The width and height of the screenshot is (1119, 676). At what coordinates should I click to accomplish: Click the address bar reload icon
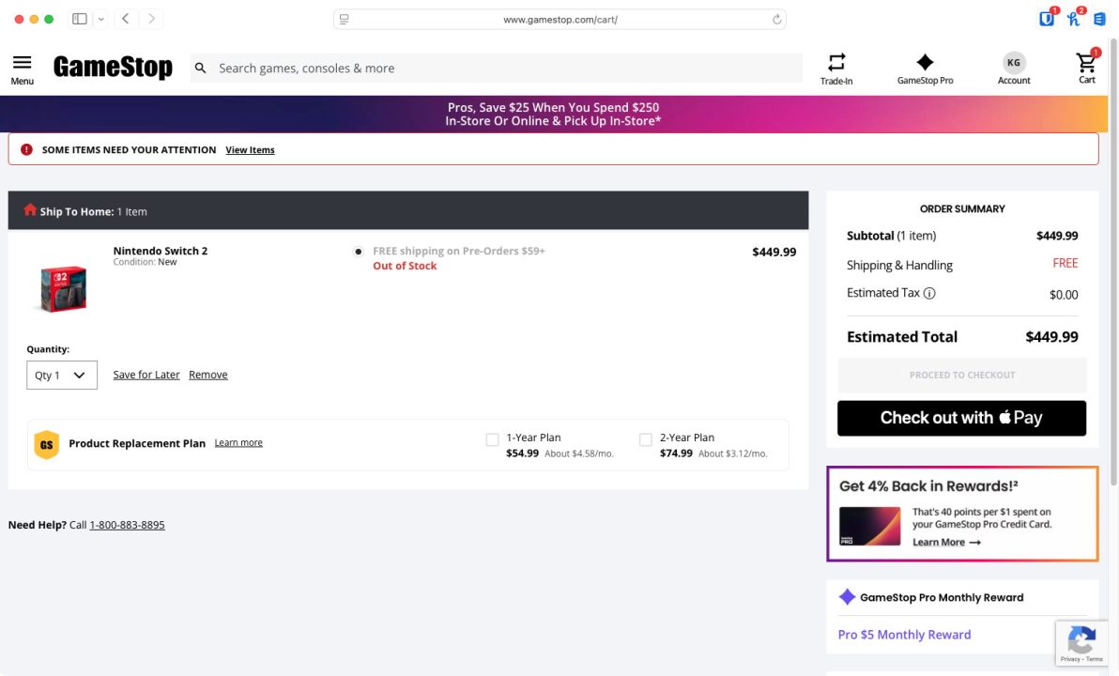775,18
